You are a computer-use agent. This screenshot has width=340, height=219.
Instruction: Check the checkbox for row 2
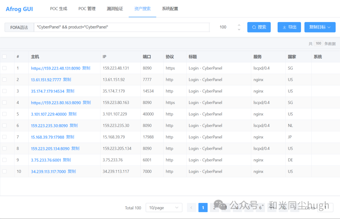coord(4,80)
